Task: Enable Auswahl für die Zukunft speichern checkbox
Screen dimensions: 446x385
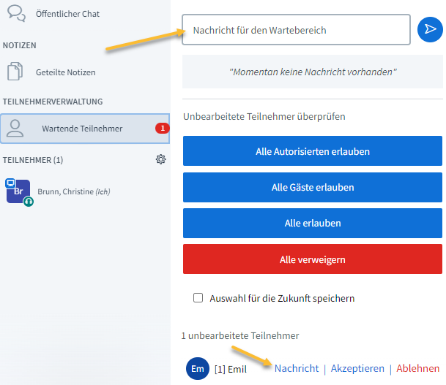Action: (x=198, y=298)
